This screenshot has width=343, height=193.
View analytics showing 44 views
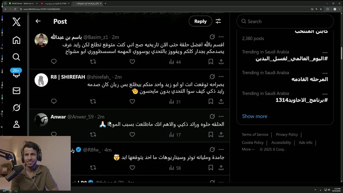pos(175,62)
